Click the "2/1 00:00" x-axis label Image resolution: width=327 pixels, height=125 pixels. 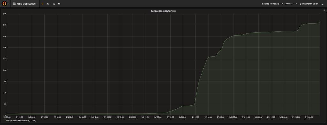coord(7,117)
